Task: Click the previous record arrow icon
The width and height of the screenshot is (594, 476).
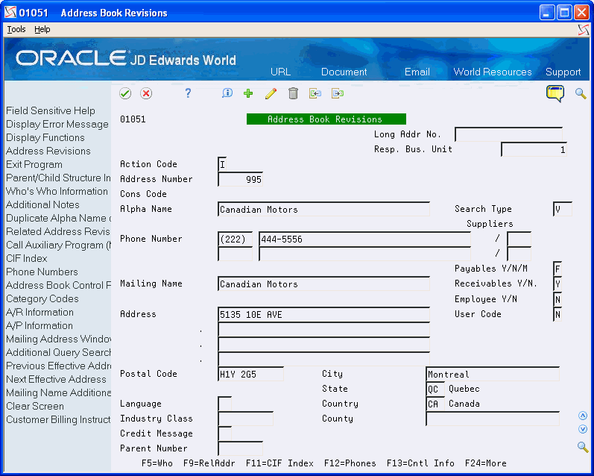Action: pyautogui.click(x=315, y=93)
